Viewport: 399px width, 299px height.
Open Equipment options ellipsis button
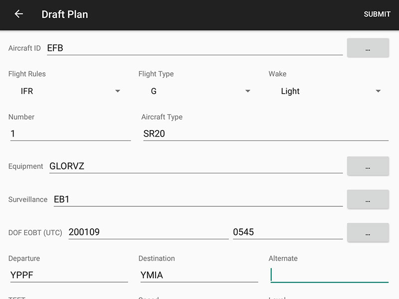[368, 166]
